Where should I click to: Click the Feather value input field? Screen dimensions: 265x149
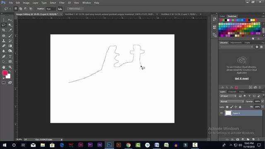[51, 9]
